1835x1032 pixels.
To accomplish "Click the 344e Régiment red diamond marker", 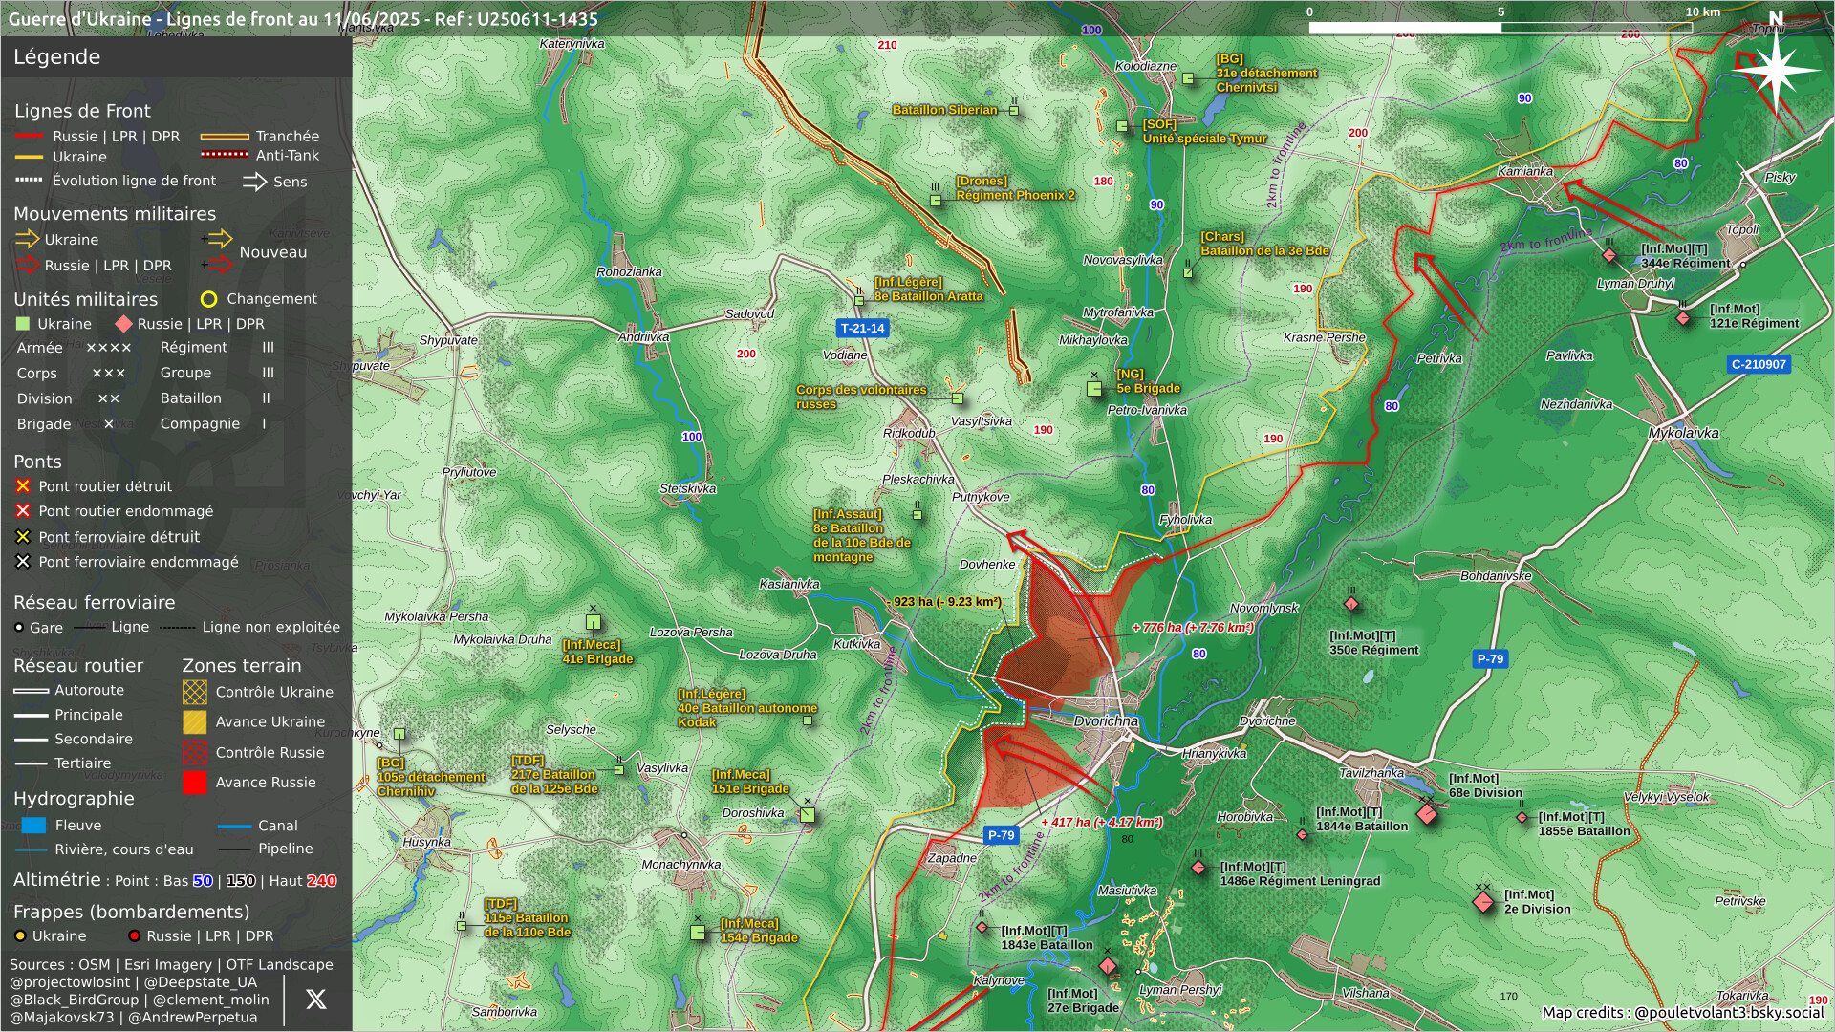I will pyautogui.click(x=1609, y=255).
